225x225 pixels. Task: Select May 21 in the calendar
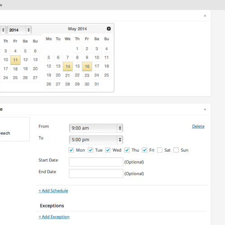click(67, 75)
